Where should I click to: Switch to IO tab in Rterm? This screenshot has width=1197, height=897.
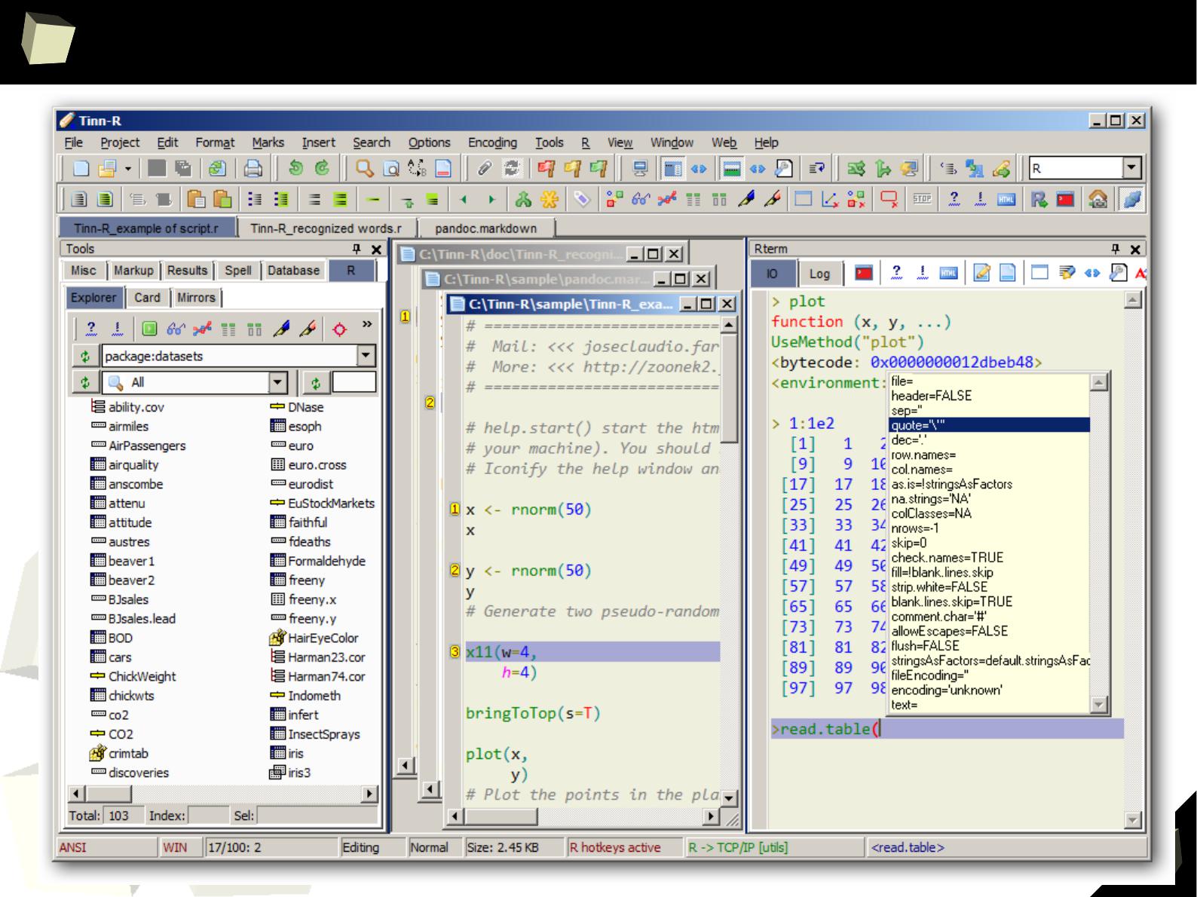pos(773,274)
